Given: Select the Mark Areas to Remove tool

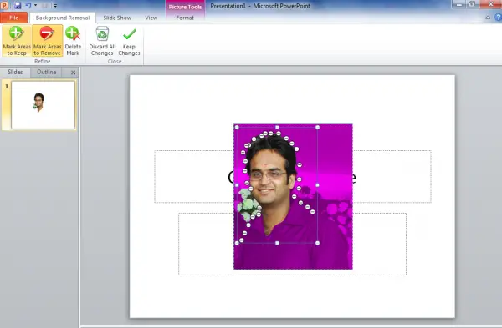Looking at the screenshot, I should pos(48,41).
